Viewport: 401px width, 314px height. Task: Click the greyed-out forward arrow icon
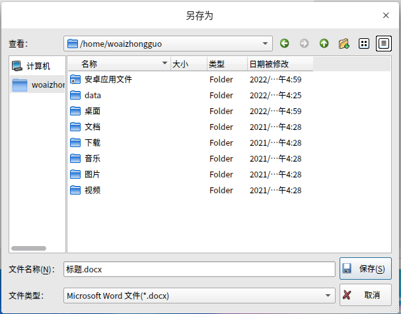point(304,44)
